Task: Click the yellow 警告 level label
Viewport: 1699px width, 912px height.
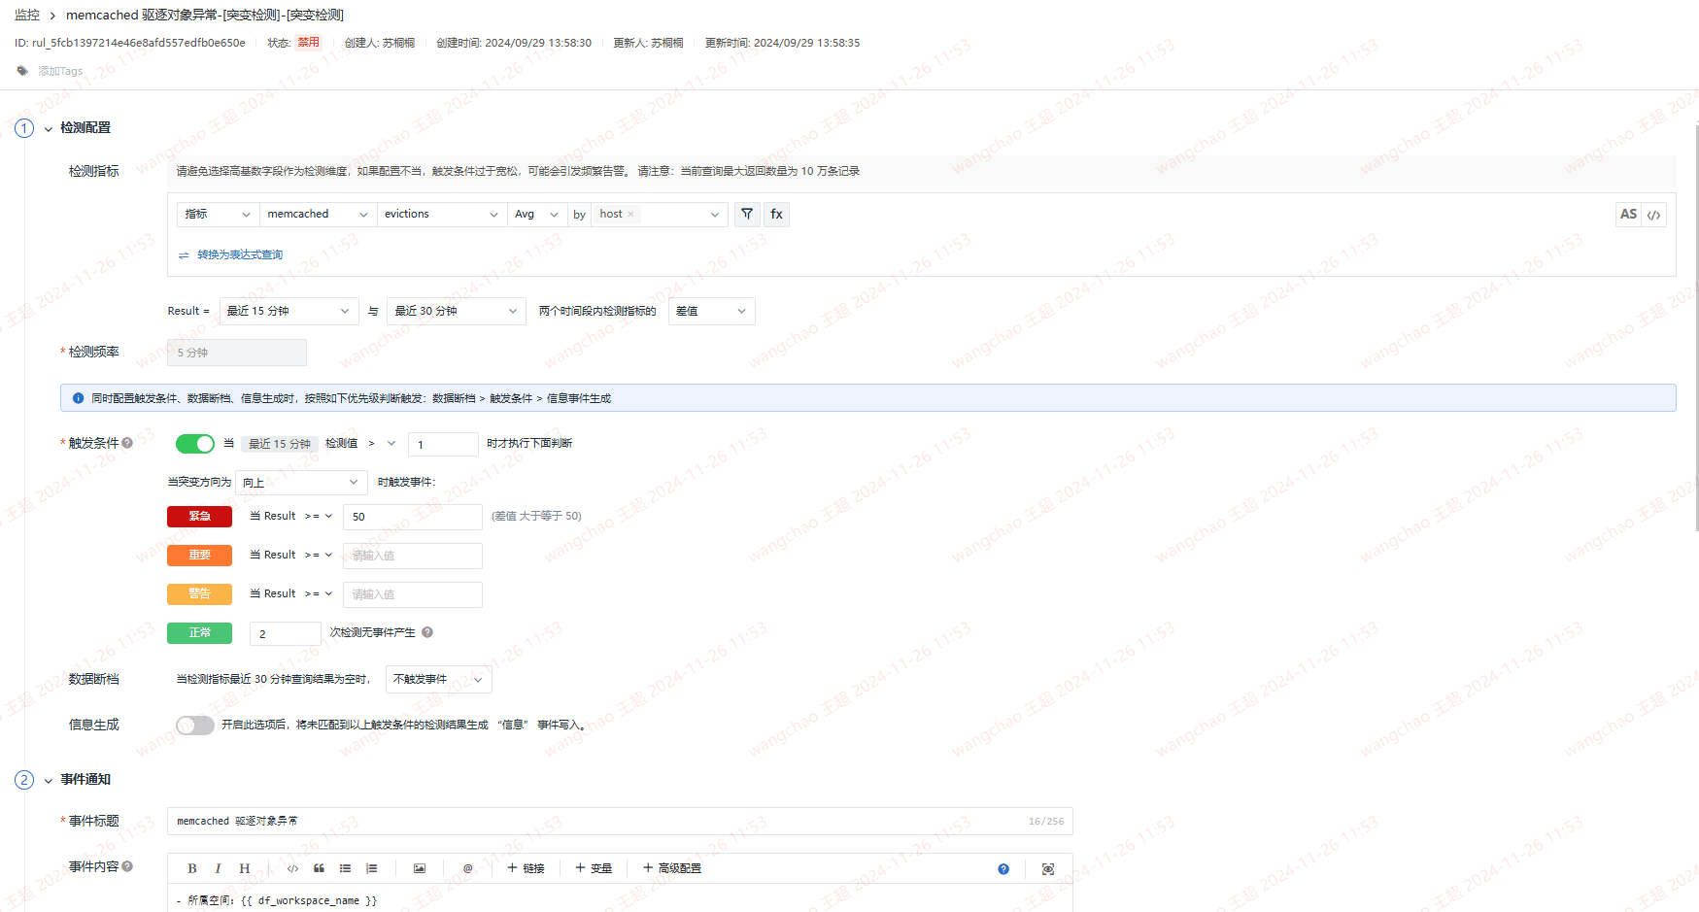Action: 199,594
